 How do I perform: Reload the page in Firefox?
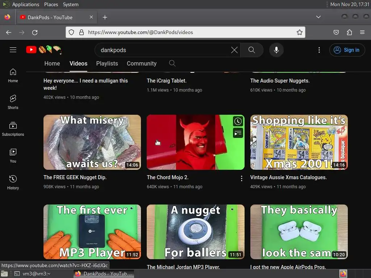[x=35, y=32]
